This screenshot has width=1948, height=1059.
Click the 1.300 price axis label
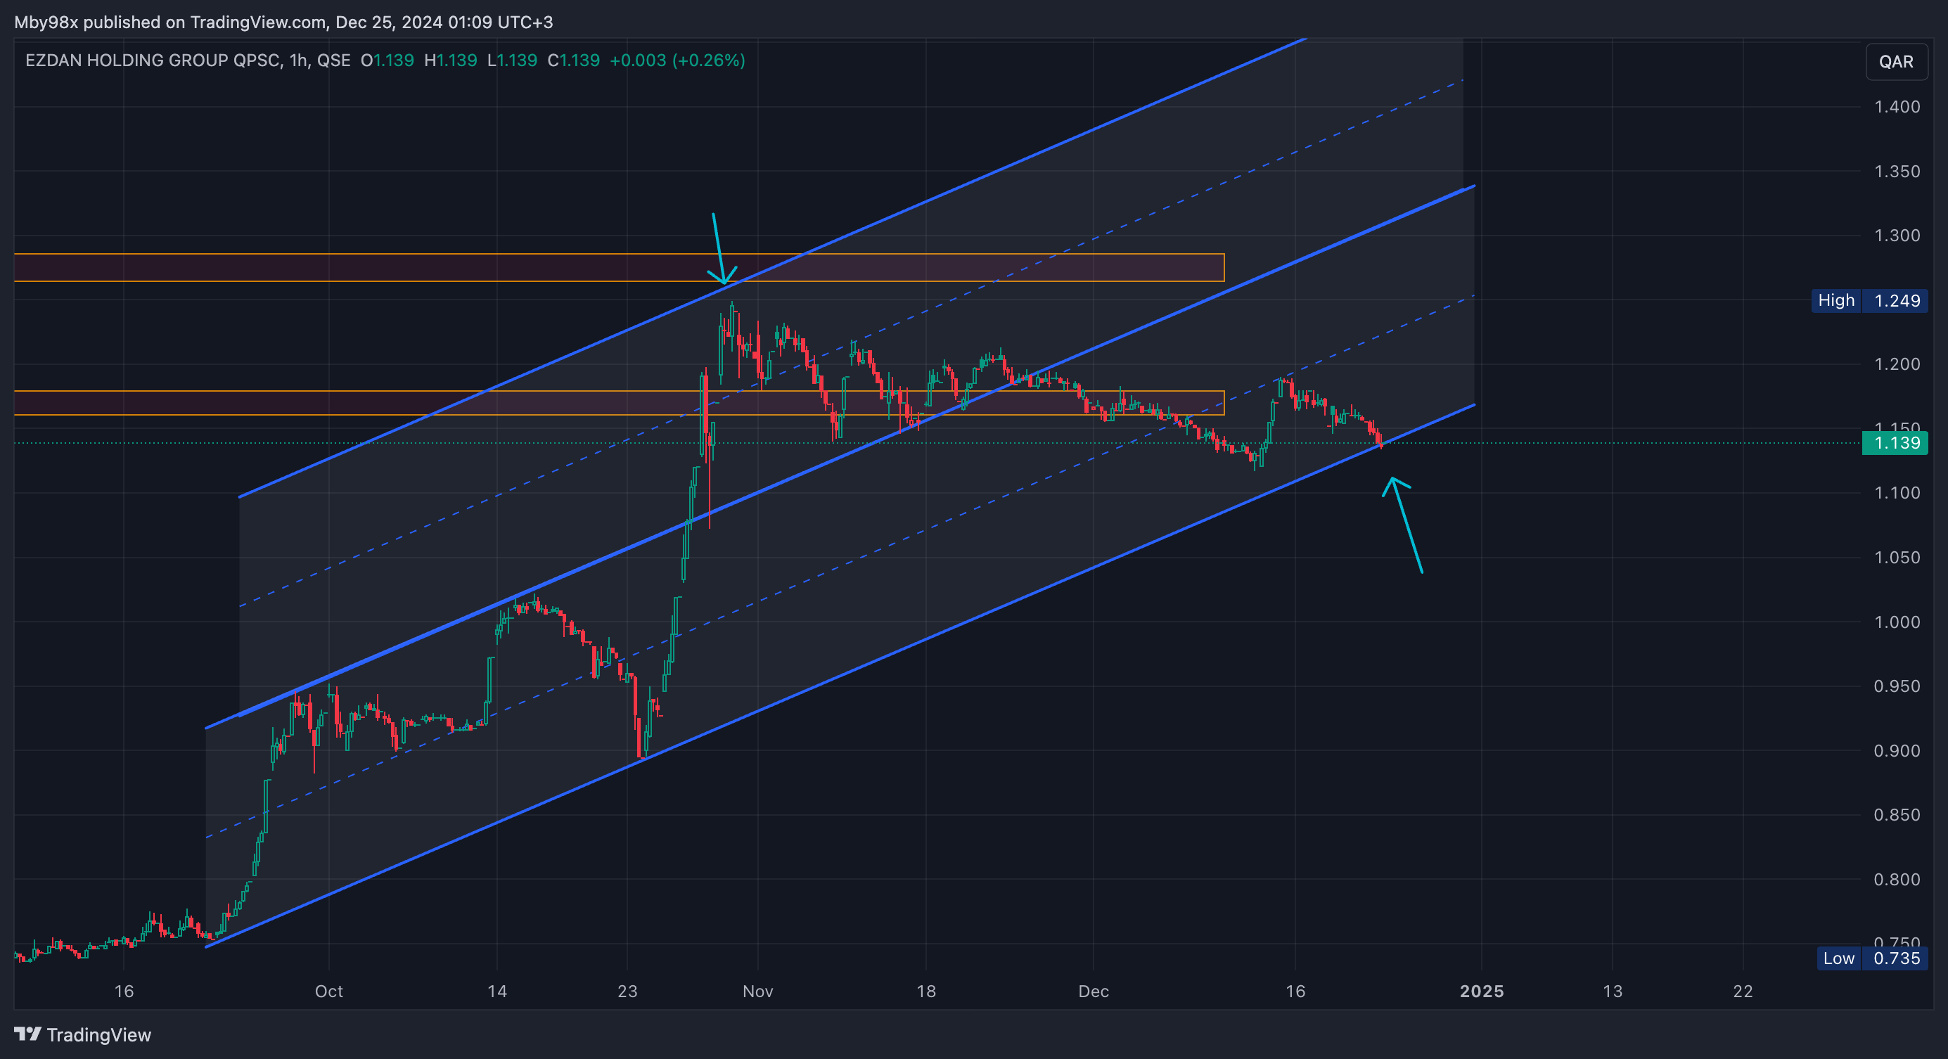point(1897,236)
